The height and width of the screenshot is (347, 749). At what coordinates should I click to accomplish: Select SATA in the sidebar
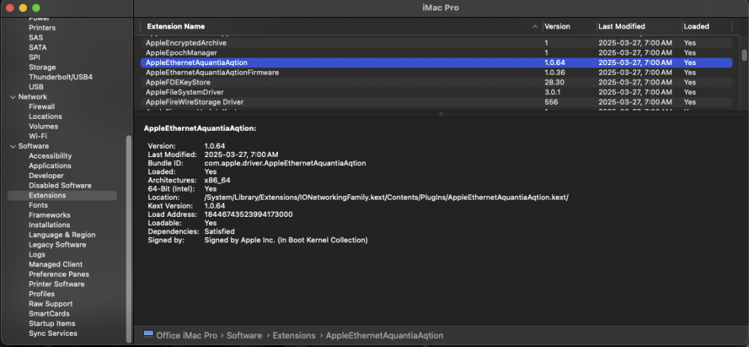click(x=37, y=48)
